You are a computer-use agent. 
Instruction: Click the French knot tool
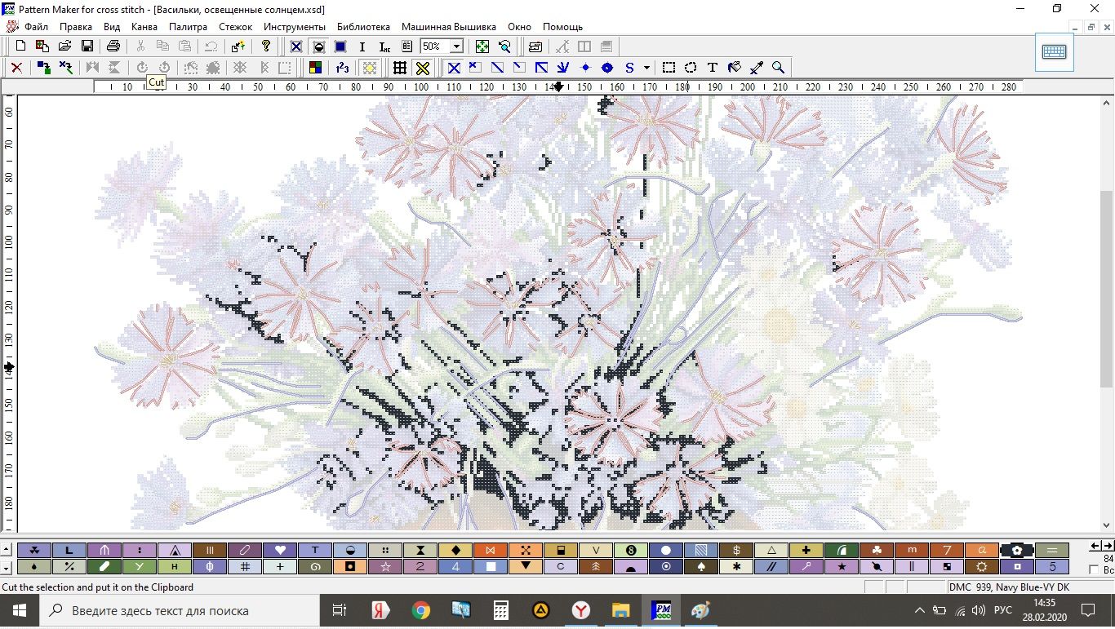click(585, 68)
